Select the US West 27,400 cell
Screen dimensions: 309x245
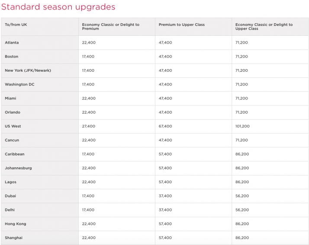pos(89,126)
